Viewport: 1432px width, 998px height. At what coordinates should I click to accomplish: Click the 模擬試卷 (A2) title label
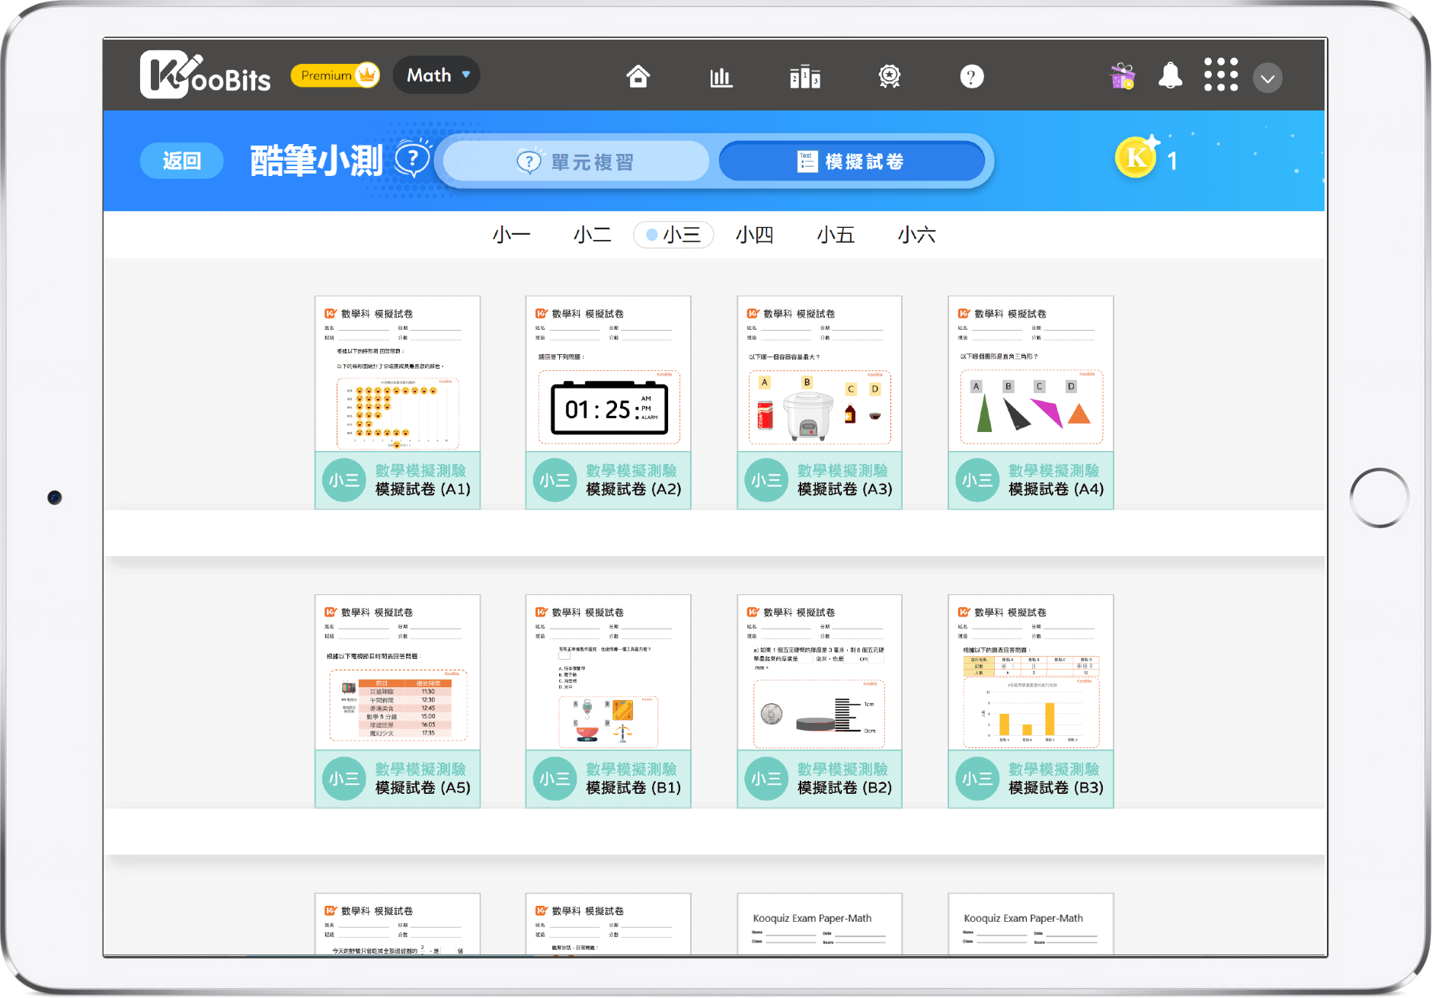[x=634, y=489]
